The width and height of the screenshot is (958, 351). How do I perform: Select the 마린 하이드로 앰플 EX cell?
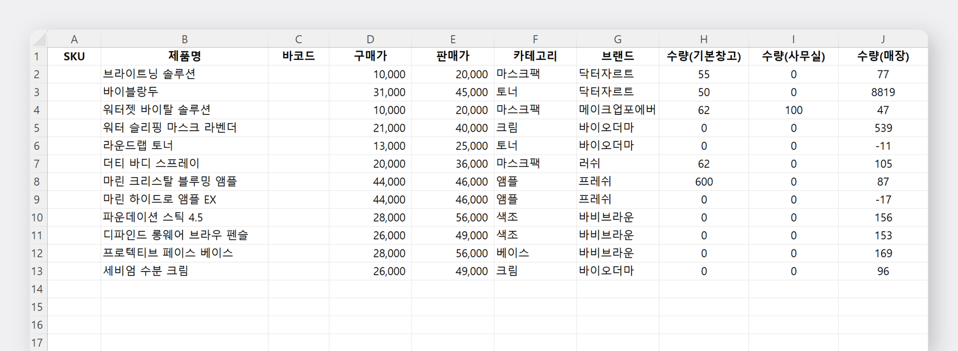pyautogui.click(x=184, y=200)
